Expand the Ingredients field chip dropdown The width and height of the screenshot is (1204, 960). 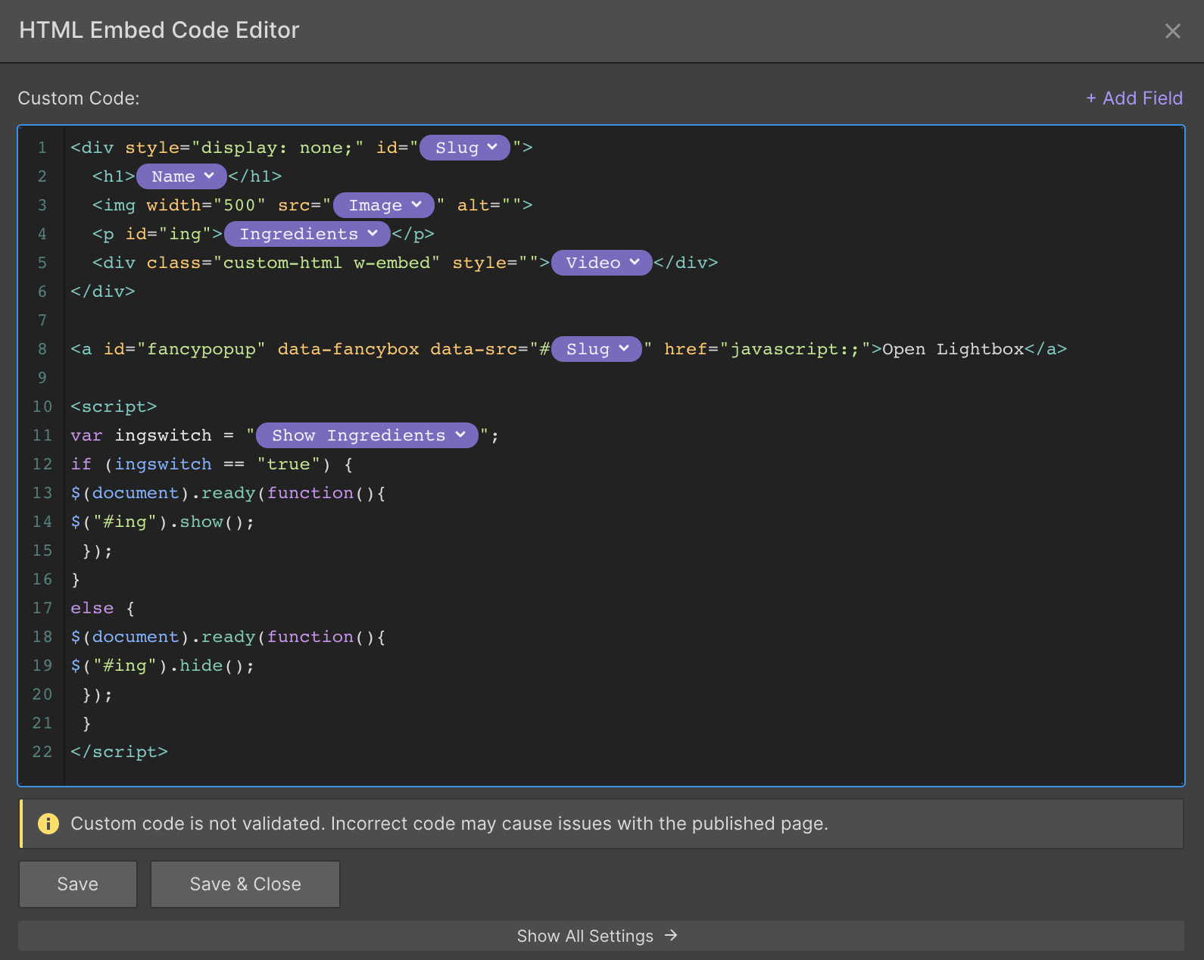point(307,234)
